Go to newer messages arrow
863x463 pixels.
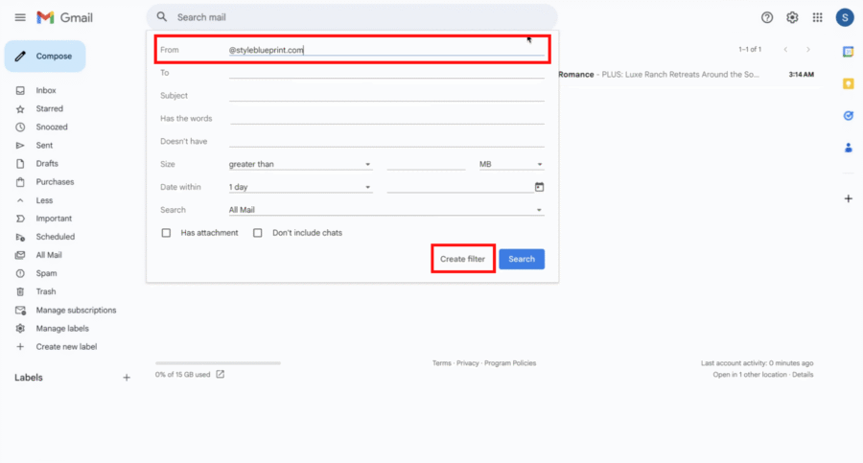785,50
